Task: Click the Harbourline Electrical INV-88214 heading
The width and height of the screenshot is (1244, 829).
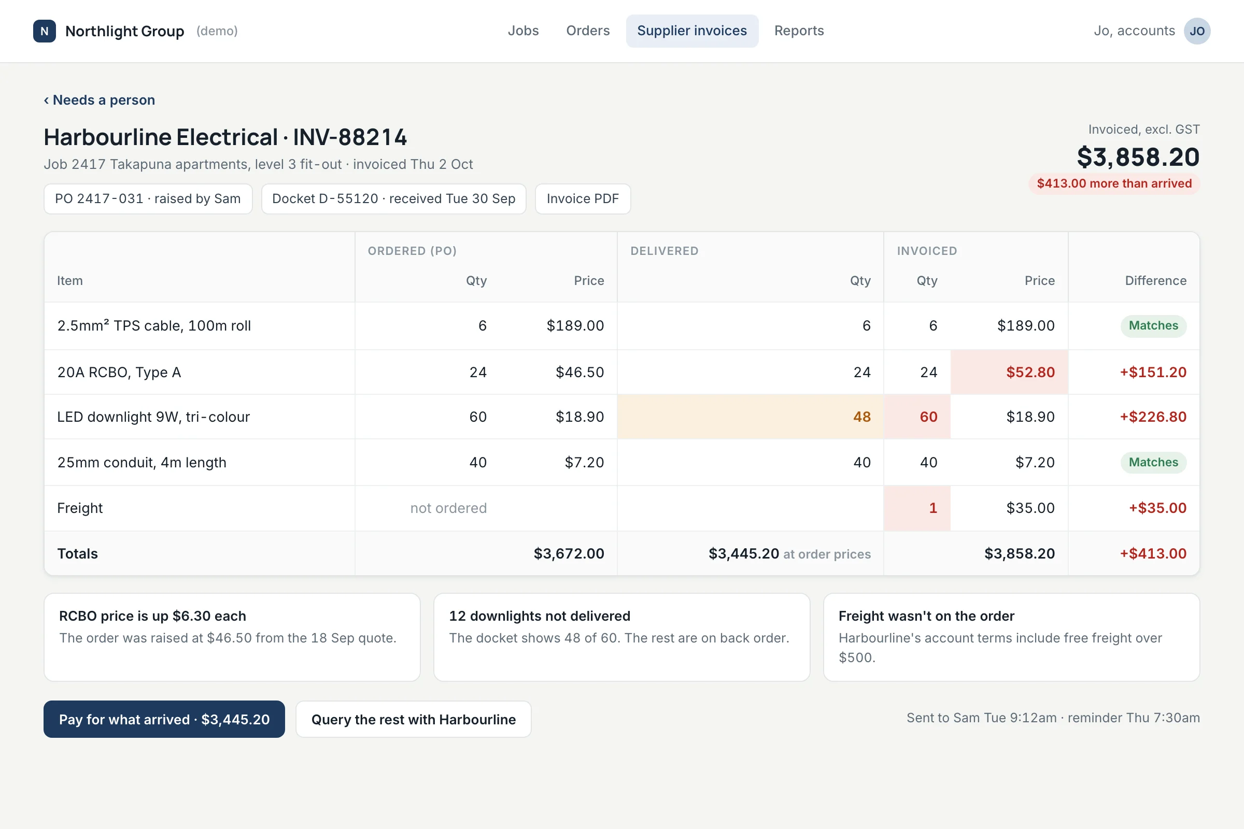Action: (x=225, y=137)
